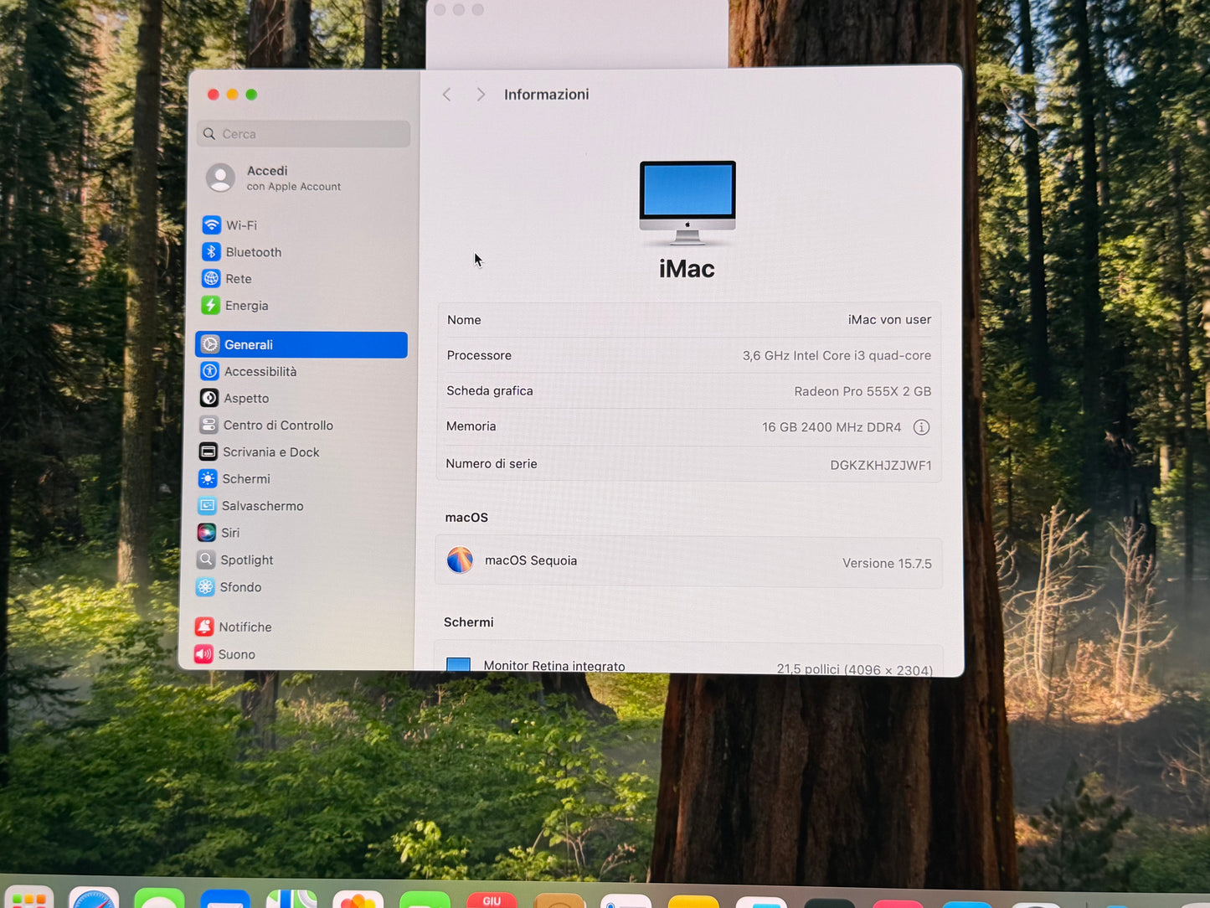
Task: Open Aspetto settings
Action: 234,398
